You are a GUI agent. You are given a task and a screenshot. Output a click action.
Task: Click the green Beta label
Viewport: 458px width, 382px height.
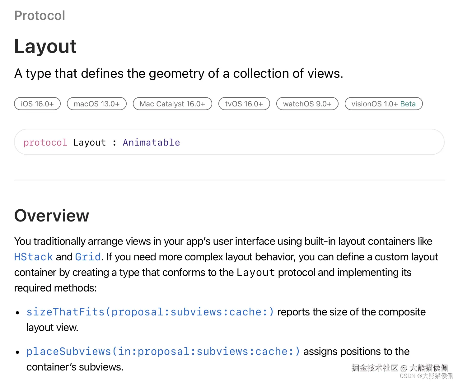pyautogui.click(x=408, y=104)
